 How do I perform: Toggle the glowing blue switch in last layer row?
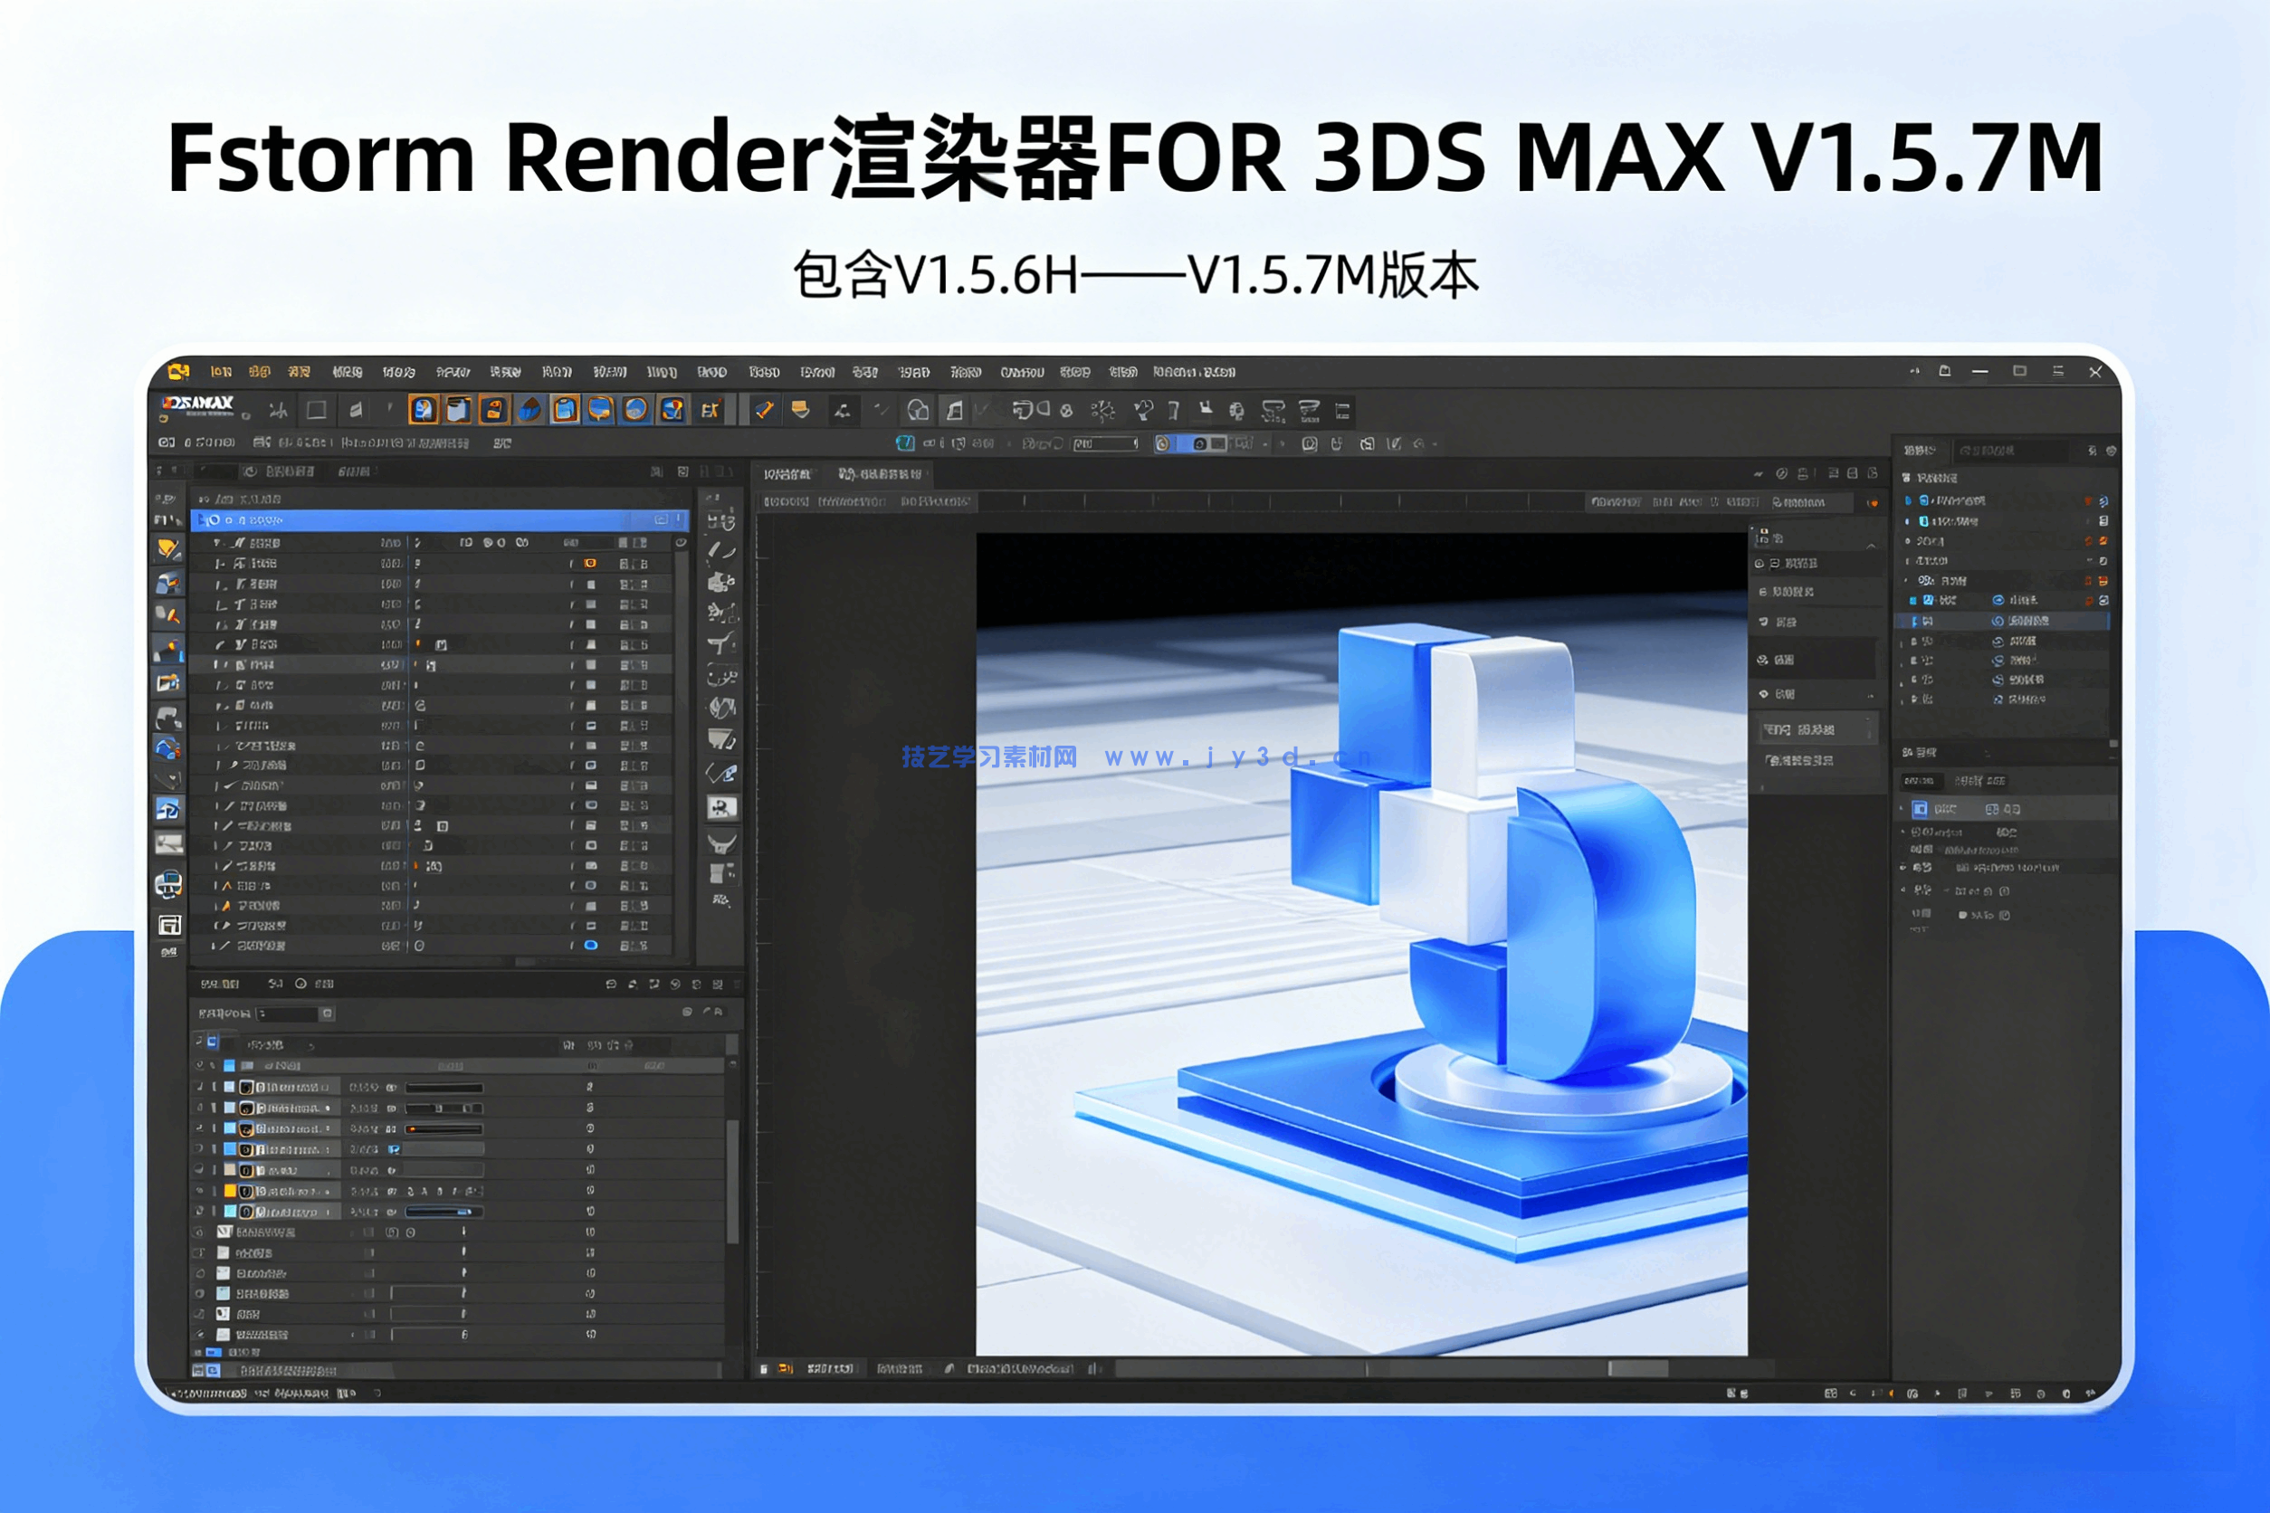point(591,946)
